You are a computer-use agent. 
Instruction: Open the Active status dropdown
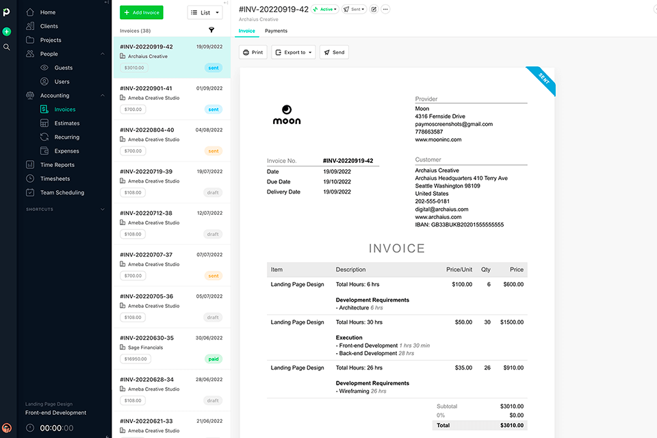coord(324,10)
